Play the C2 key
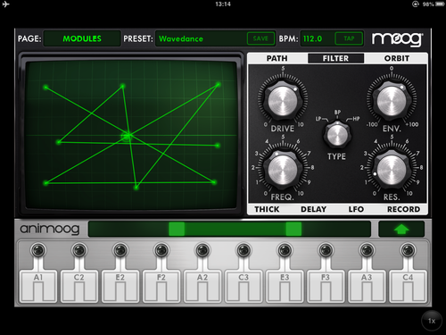 click(79, 286)
